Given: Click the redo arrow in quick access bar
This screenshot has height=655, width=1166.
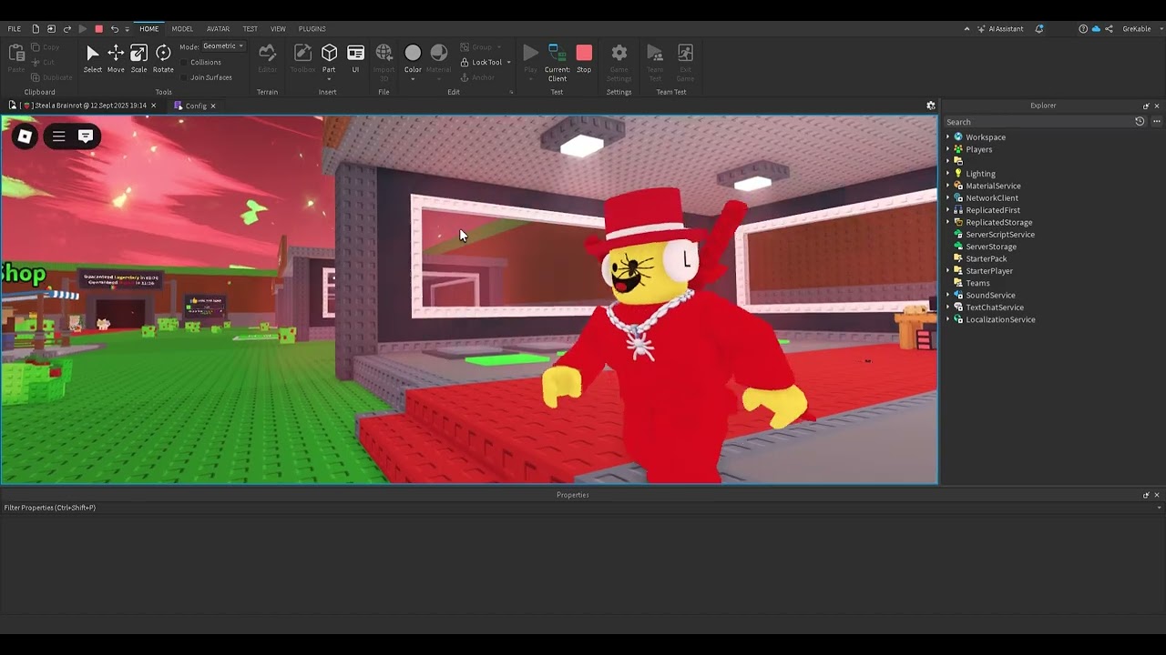Looking at the screenshot, I should [66, 28].
